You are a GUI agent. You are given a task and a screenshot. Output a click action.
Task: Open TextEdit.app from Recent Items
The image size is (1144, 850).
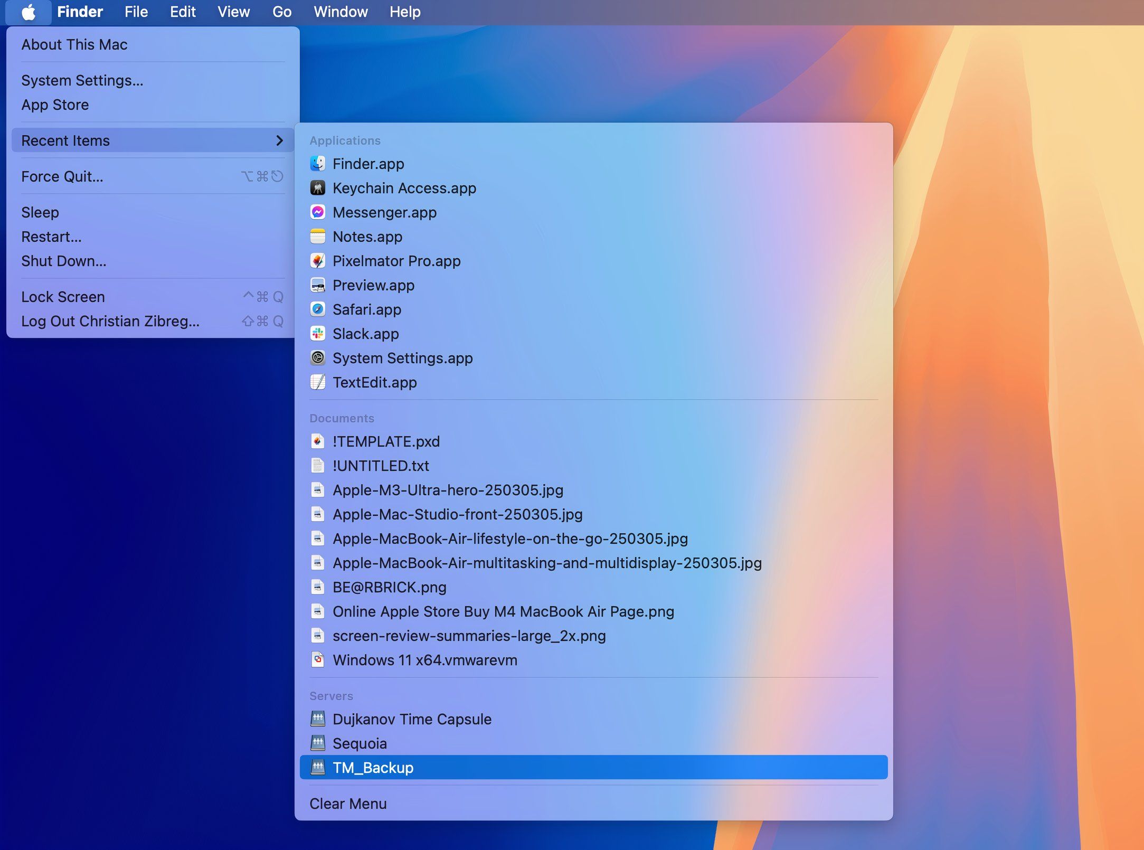pos(374,381)
